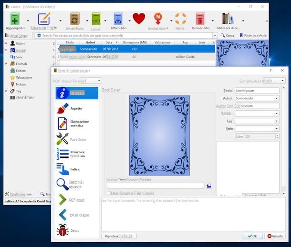The height and width of the screenshot is (247, 291).
Task: Click the search gear settings icon
Action: pyautogui.click(x=39, y=35)
